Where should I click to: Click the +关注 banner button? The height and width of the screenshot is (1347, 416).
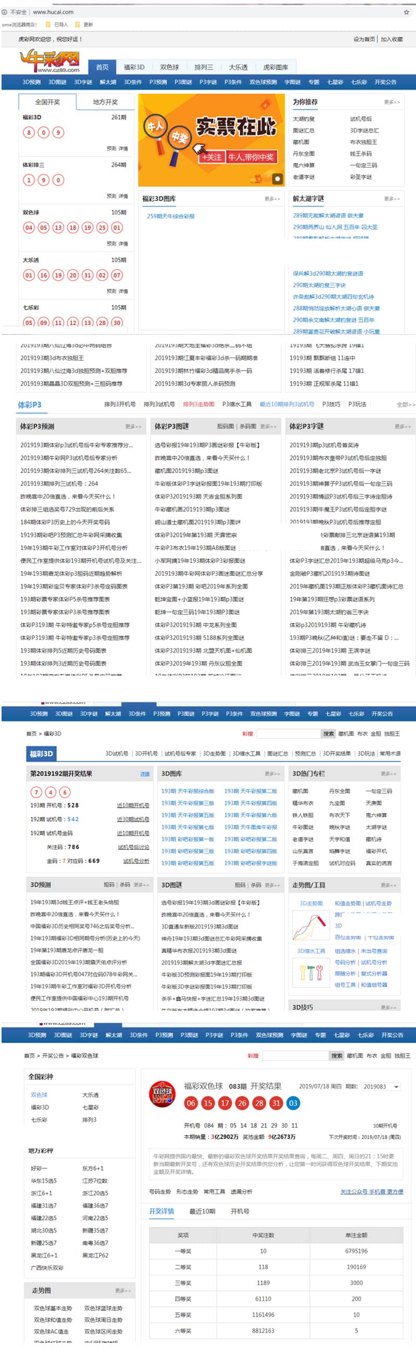tap(212, 157)
